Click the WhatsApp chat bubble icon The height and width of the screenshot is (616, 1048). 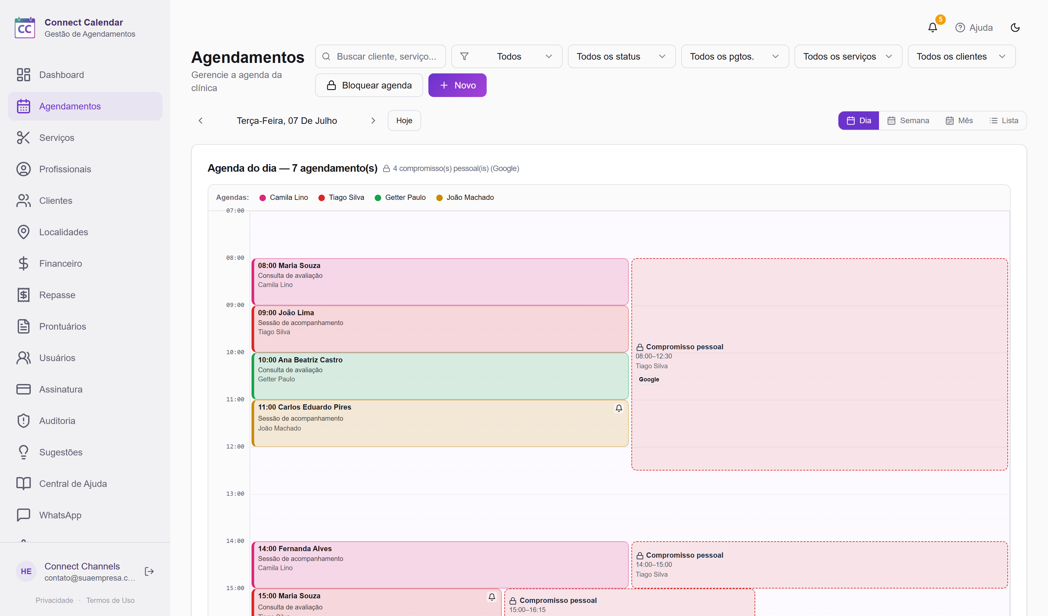pos(23,515)
